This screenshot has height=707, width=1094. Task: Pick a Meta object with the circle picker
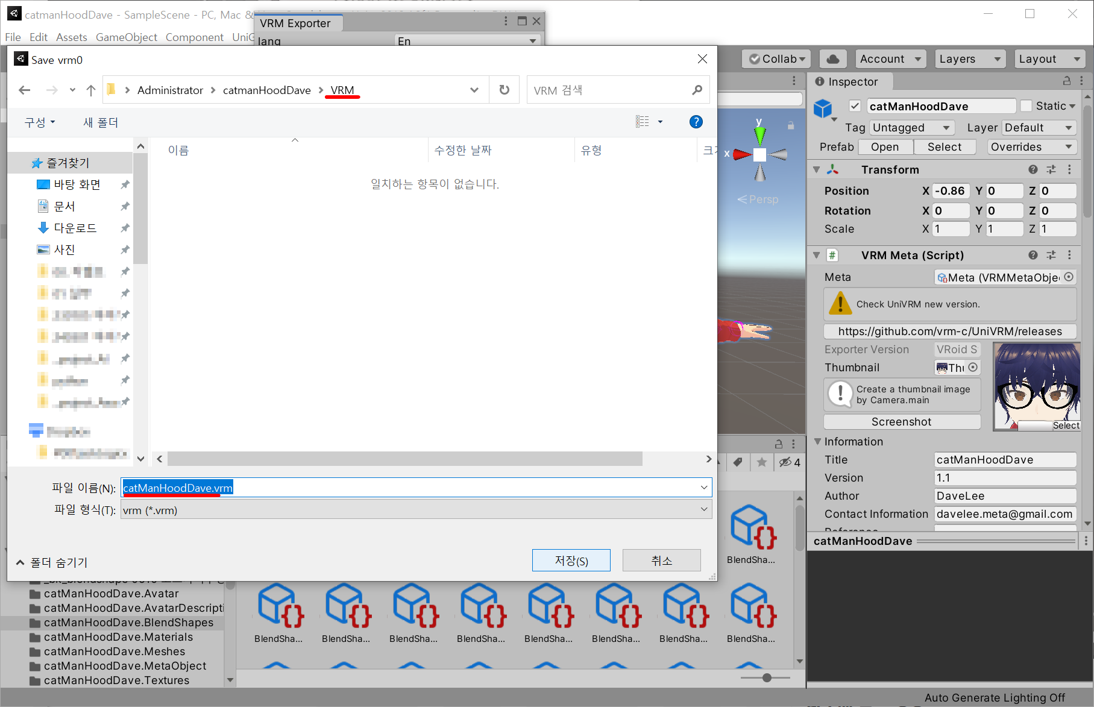pyautogui.click(x=1069, y=277)
